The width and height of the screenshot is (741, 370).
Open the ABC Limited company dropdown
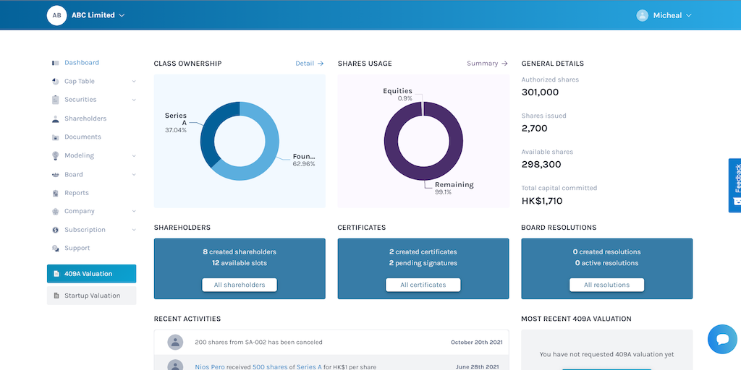[98, 15]
